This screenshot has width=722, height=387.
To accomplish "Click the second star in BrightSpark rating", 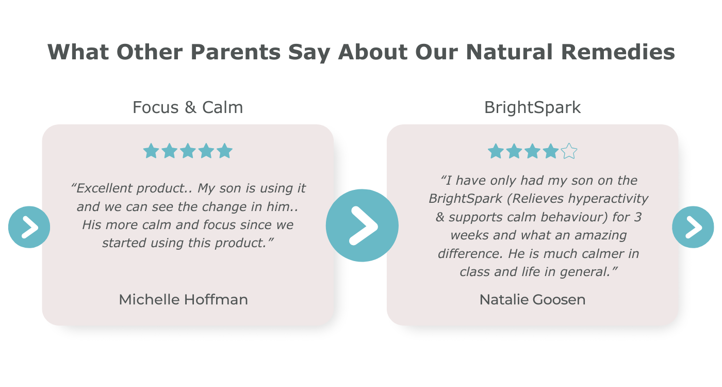I will tap(514, 151).
